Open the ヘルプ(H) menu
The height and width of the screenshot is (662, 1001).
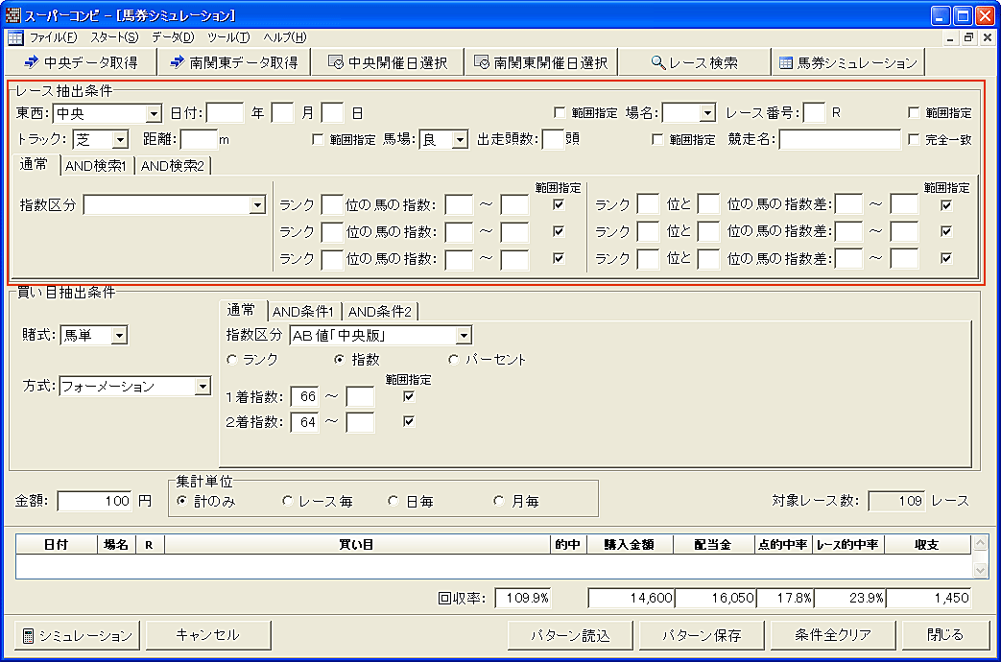tap(285, 37)
